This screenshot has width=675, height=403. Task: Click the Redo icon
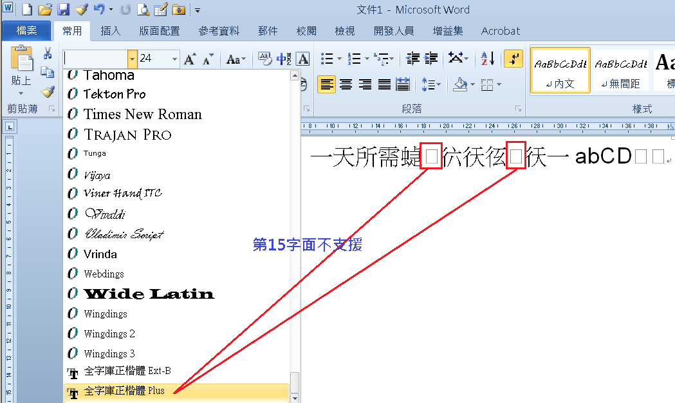pyautogui.click(x=125, y=10)
